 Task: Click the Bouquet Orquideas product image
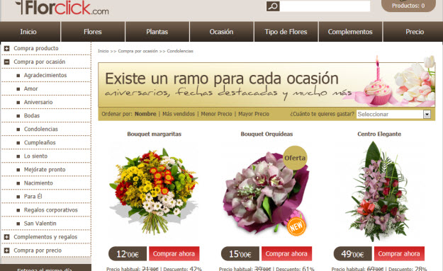266,192
